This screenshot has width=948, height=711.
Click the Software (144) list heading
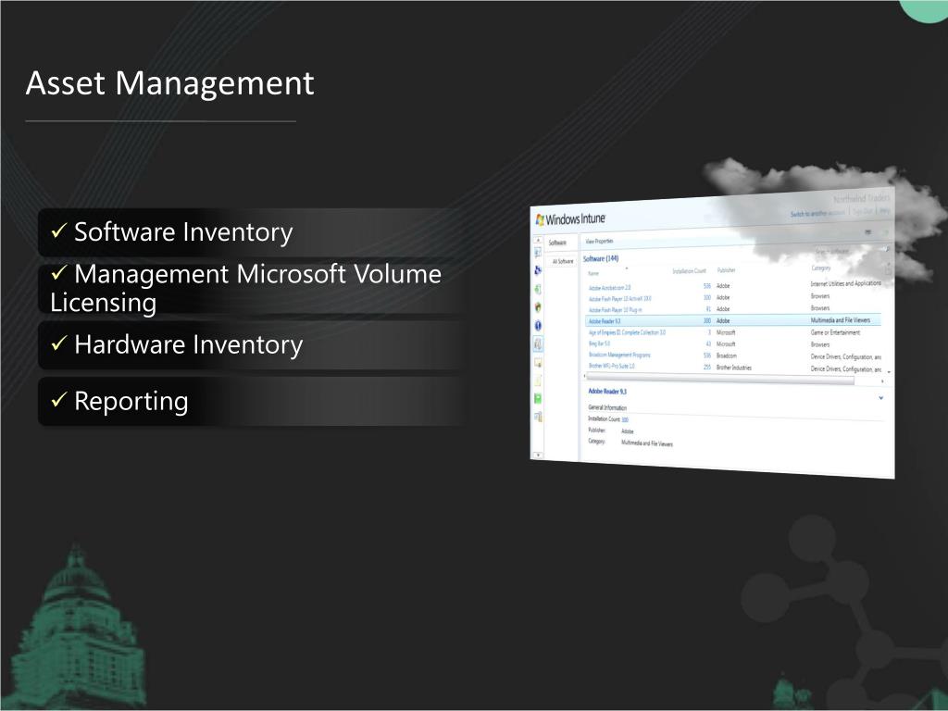[600, 259]
